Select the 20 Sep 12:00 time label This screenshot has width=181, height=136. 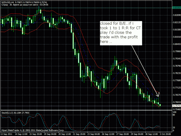point(65,134)
